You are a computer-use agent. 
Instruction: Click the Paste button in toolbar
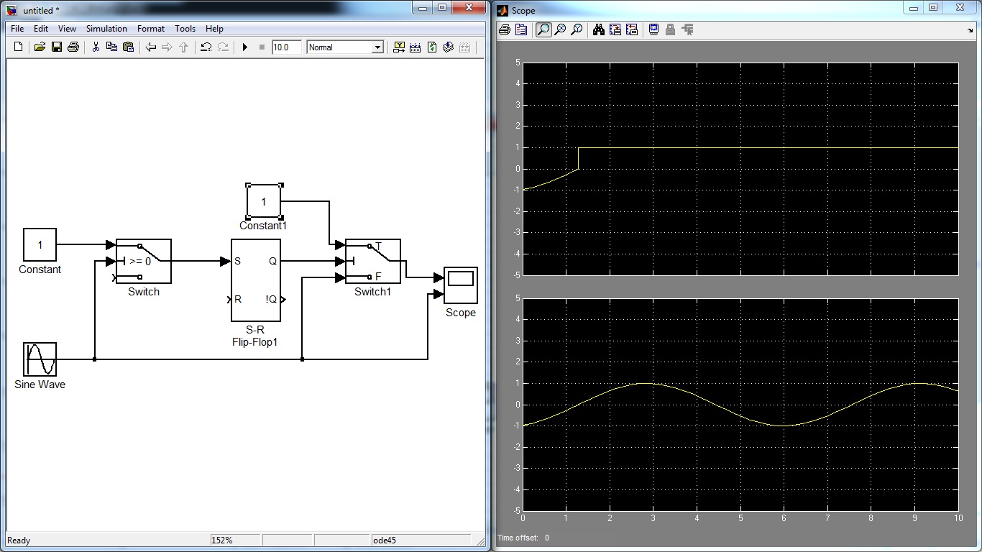tap(128, 47)
